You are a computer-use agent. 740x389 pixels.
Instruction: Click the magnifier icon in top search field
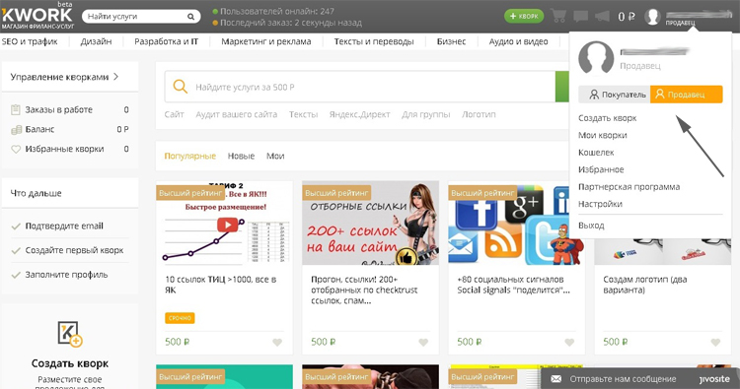(190, 17)
